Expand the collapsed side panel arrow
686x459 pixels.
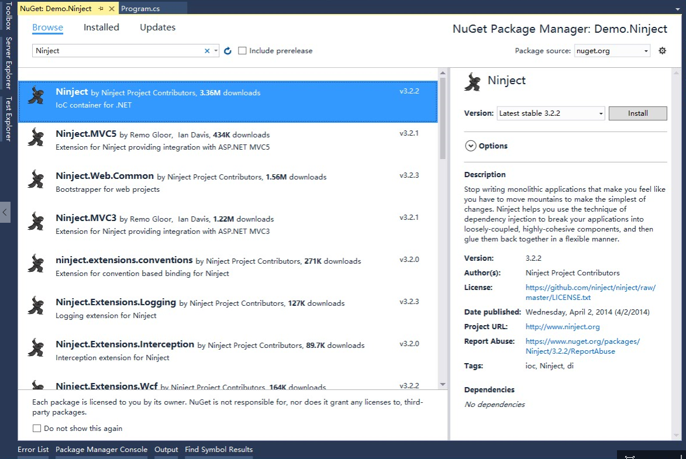tap(5, 212)
